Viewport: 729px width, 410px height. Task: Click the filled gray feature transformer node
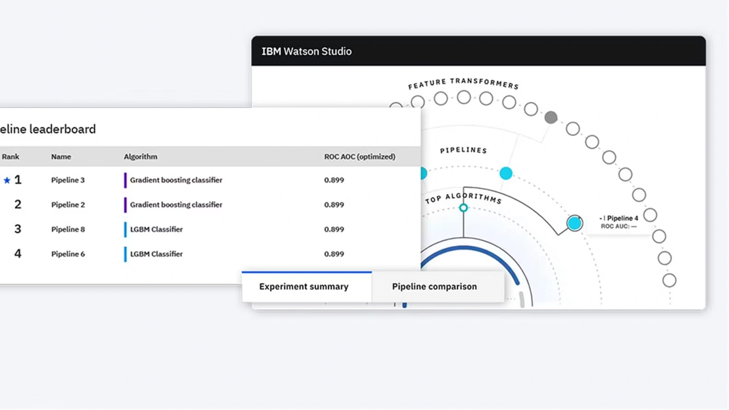coord(551,117)
